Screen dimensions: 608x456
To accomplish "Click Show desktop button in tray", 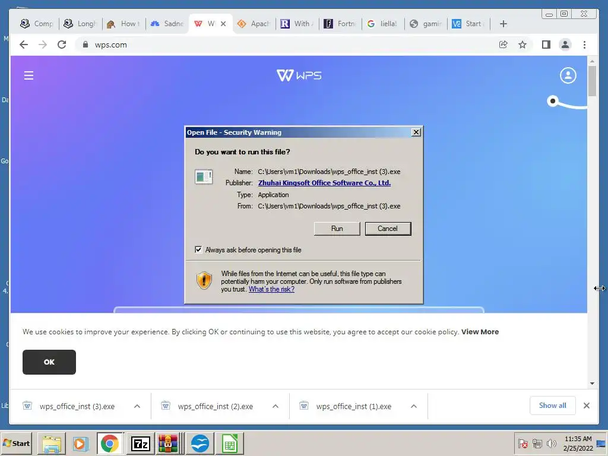I will pos(602,444).
